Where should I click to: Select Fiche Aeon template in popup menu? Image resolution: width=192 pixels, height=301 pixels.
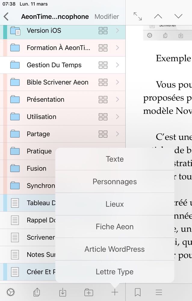115,227
